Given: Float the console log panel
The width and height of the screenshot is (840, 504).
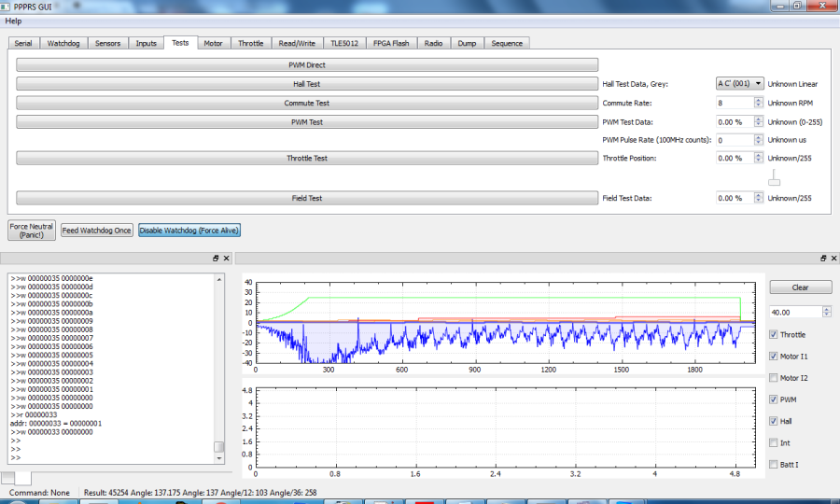Looking at the screenshot, I should tap(216, 258).
